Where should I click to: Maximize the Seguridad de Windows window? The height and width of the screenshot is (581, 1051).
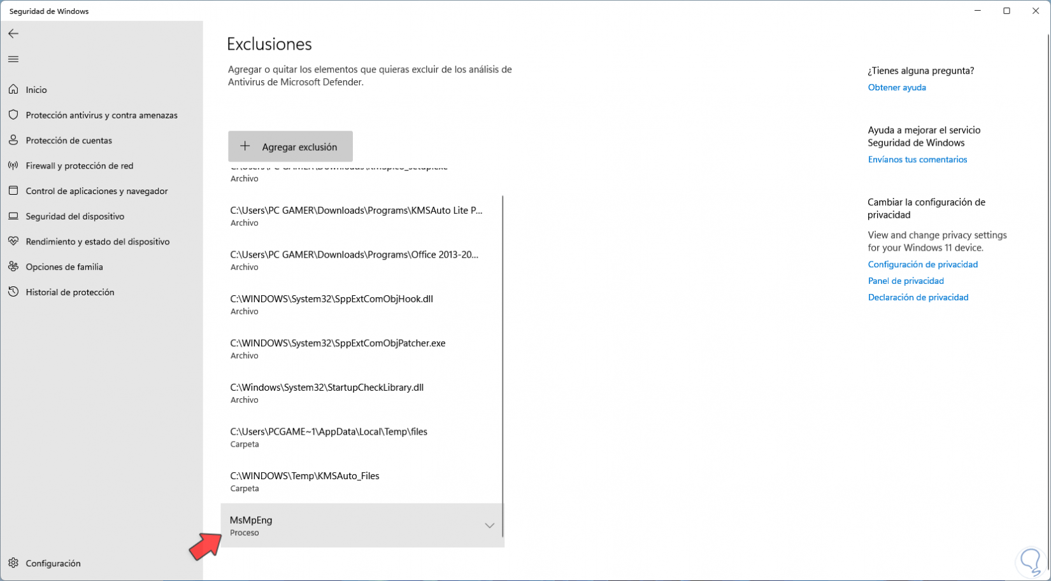[x=1007, y=11]
